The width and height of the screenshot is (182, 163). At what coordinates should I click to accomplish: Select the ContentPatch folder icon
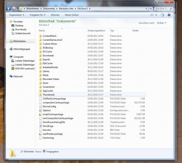(x=40, y=36)
